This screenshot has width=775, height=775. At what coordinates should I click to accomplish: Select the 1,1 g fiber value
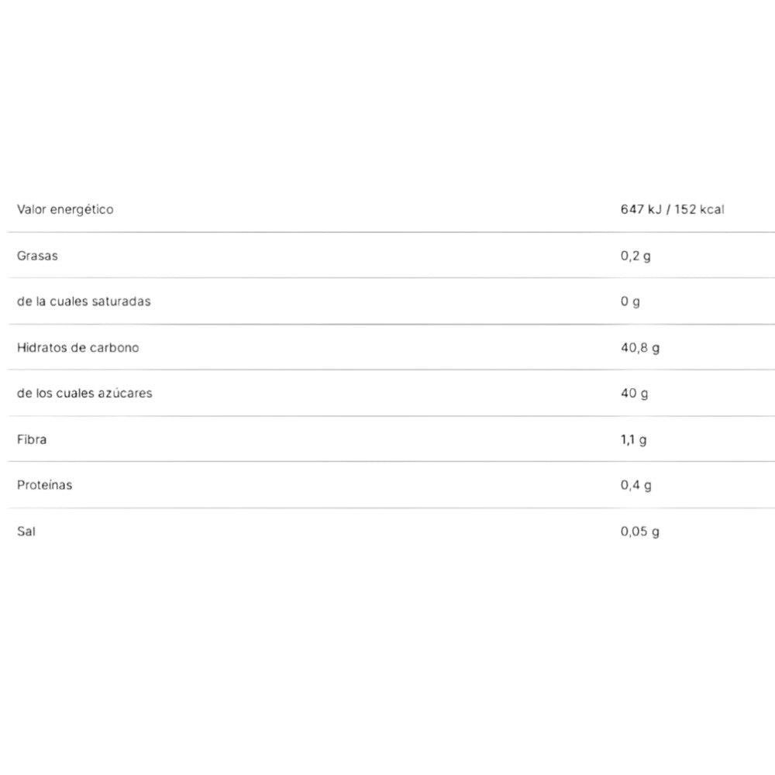pyautogui.click(x=634, y=439)
